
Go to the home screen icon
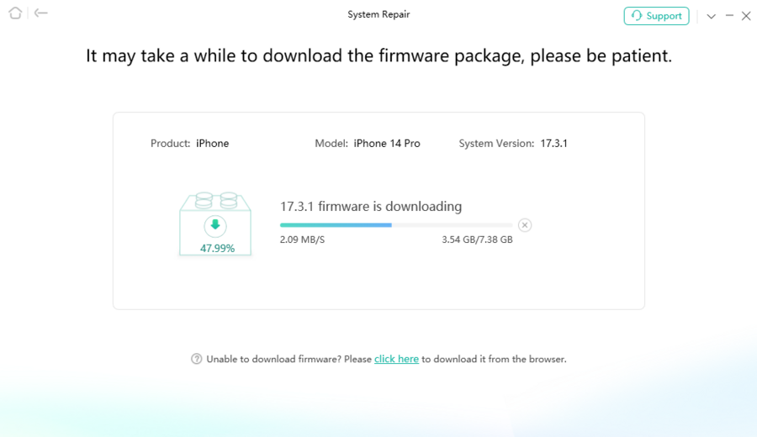[x=15, y=13]
